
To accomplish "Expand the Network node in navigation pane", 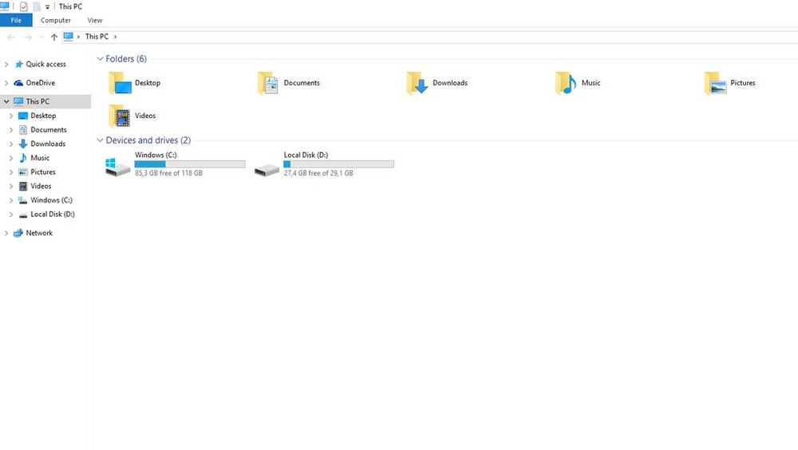I will tap(6, 234).
